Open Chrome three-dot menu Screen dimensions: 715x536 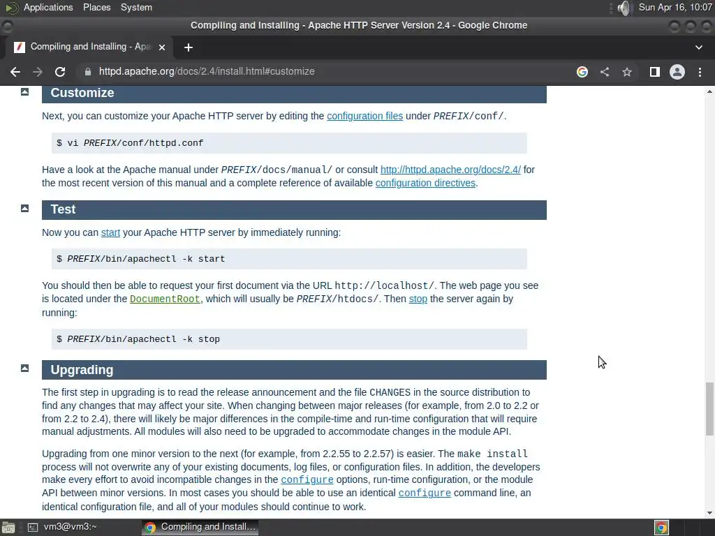pyautogui.click(x=700, y=72)
